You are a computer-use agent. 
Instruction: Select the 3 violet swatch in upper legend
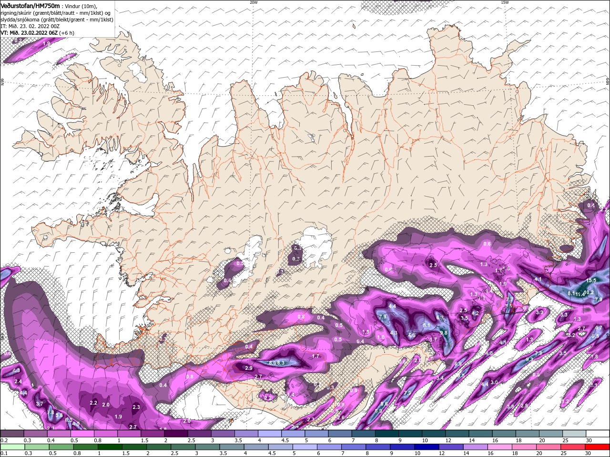point(223,434)
